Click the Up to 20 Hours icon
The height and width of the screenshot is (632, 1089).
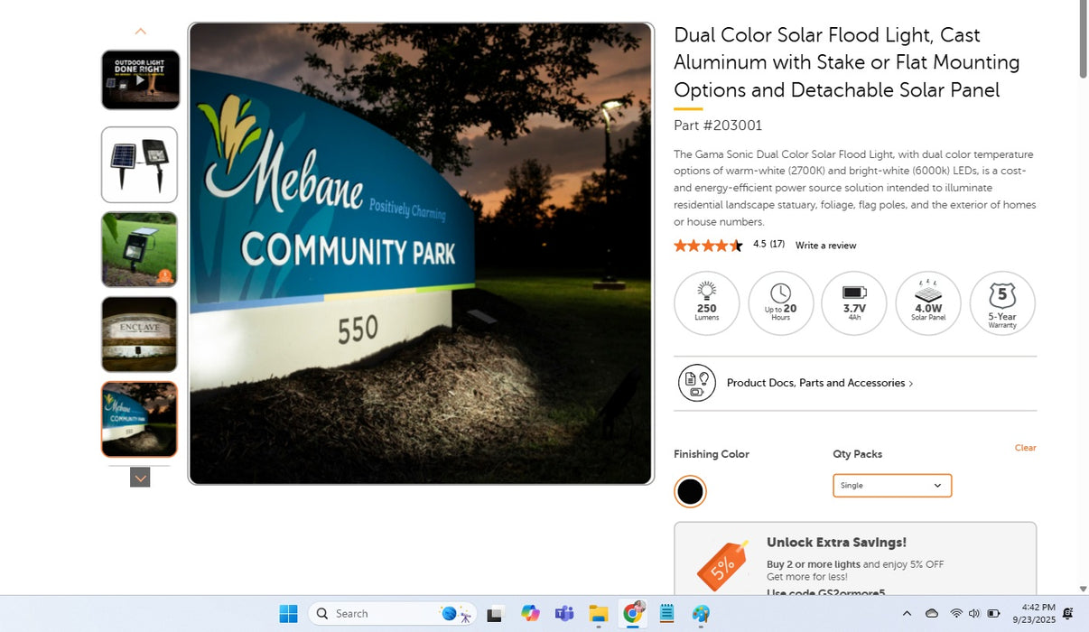click(780, 303)
